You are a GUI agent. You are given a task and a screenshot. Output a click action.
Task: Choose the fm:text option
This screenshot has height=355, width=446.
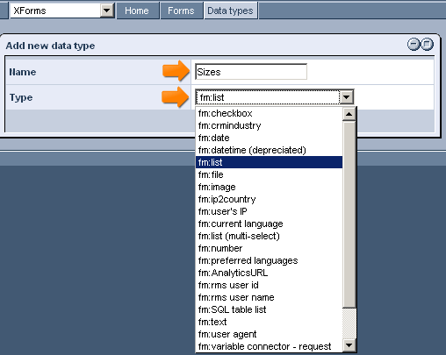coord(269,322)
